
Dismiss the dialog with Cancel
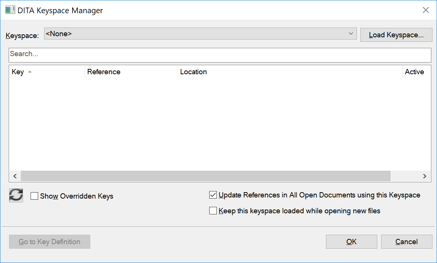(406, 242)
